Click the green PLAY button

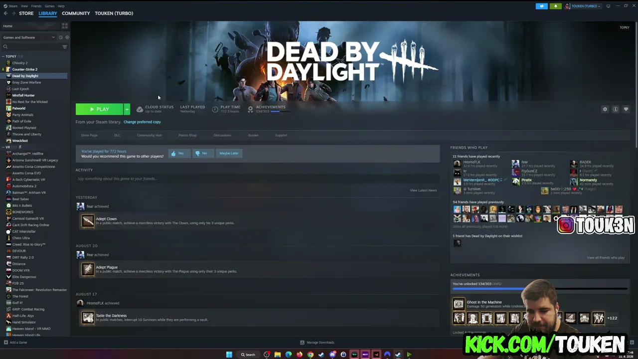pos(100,109)
